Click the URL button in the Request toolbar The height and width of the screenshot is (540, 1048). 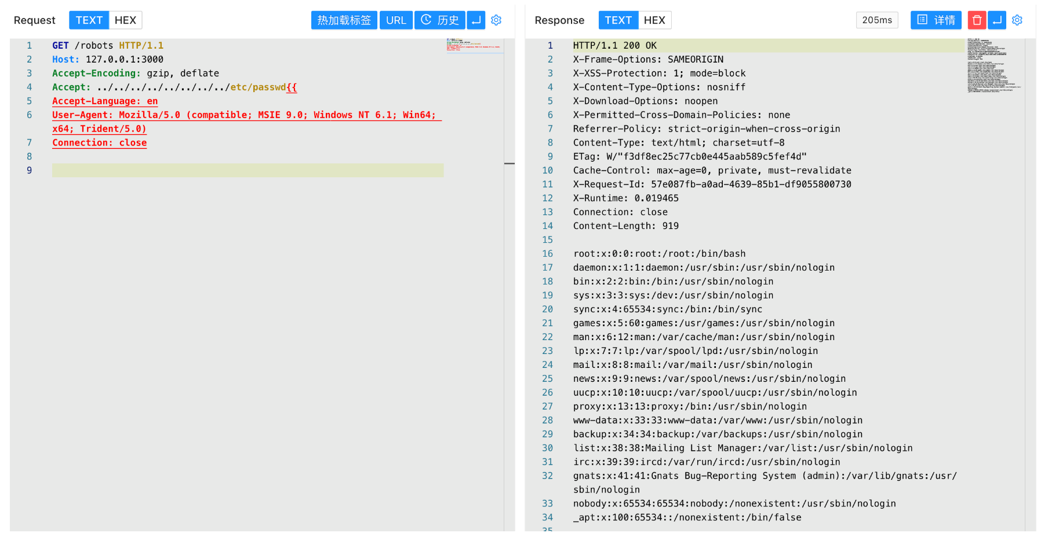[396, 20]
